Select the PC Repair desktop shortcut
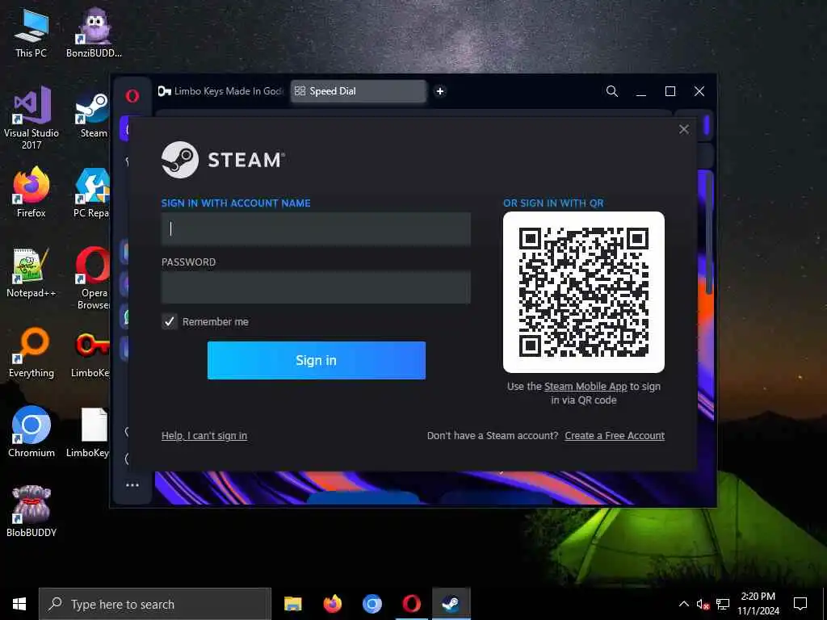This screenshot has height=620, width=827. click(x=91, y=194)
